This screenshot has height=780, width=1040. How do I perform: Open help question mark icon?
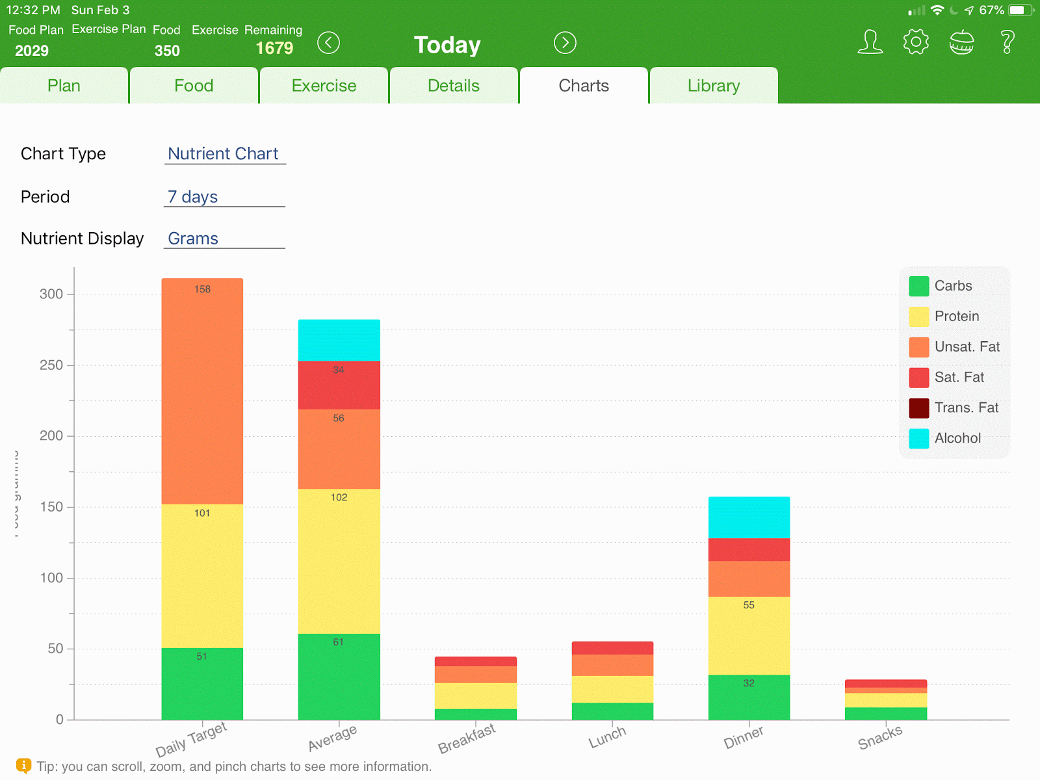(x=1007, y=42)
